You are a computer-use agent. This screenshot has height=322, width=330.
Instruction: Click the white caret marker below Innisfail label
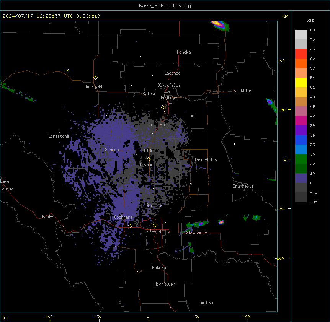(x=153, y=133)
